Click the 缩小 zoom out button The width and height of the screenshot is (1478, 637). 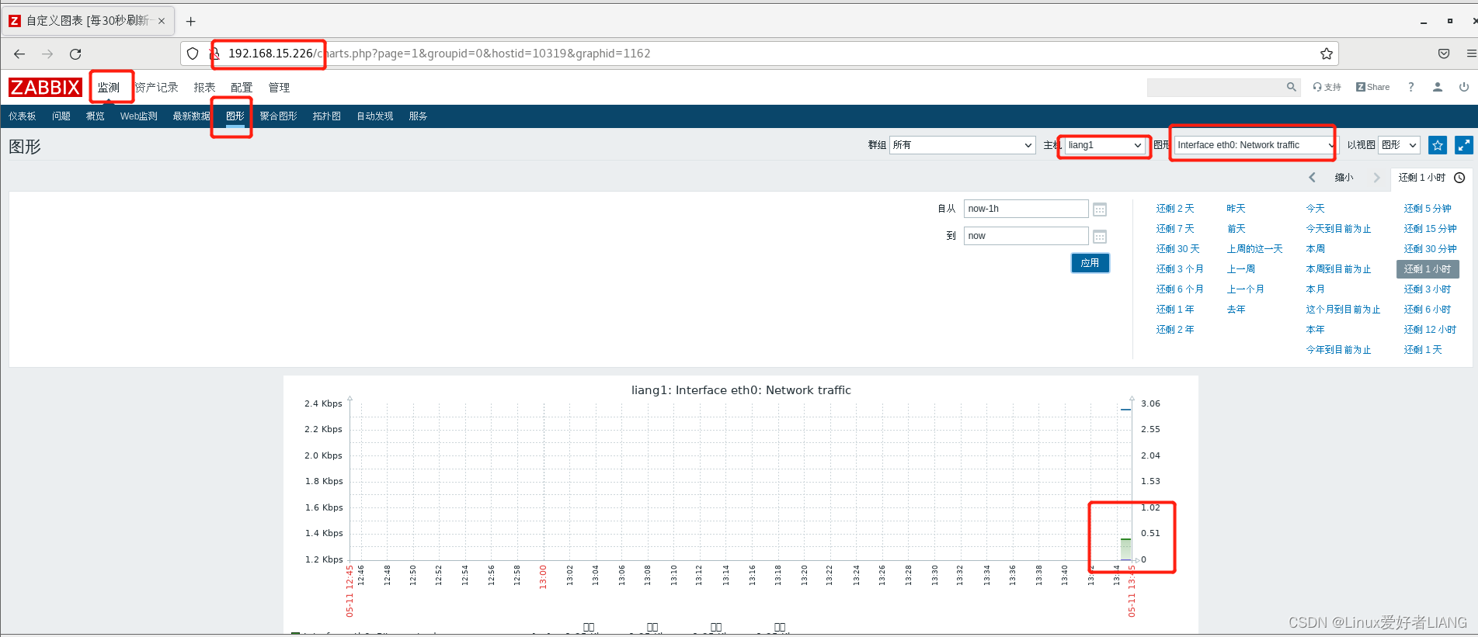[x=1344, y=178]
